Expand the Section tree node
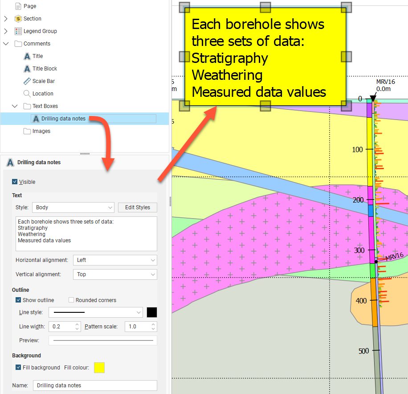The image size is (408, 394). 6,19
